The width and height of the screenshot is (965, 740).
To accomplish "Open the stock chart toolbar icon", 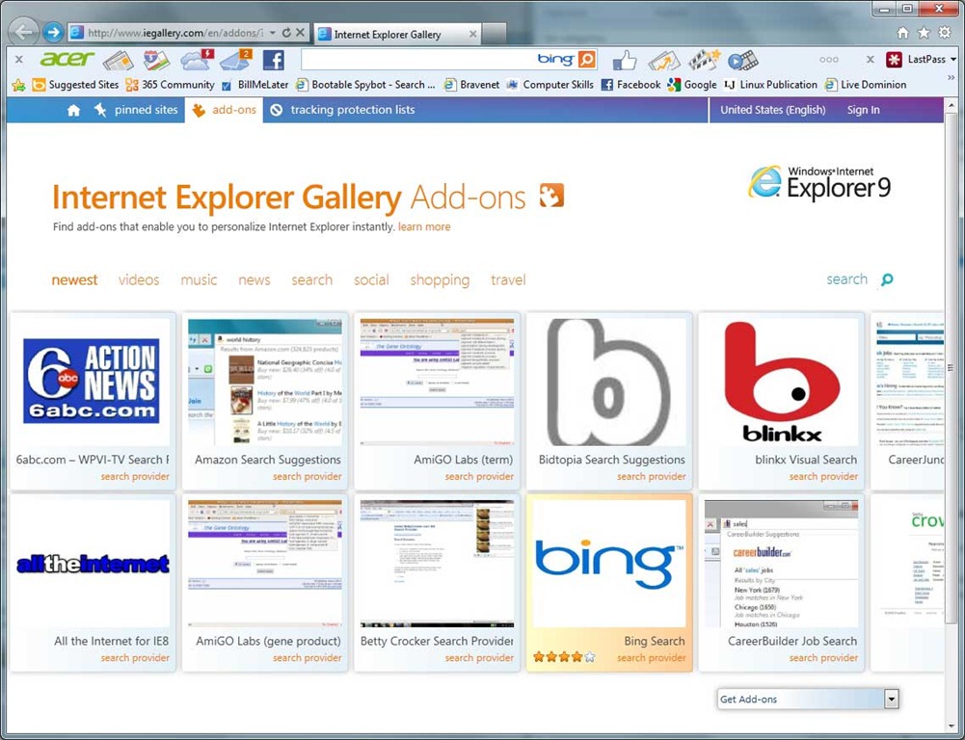I will pos(663,61).
